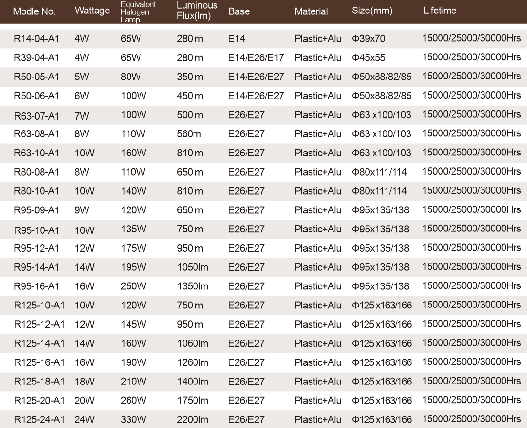Select the E14/E26/E17 base cell
Screen dimensions: 527x428
click(256, 58)
